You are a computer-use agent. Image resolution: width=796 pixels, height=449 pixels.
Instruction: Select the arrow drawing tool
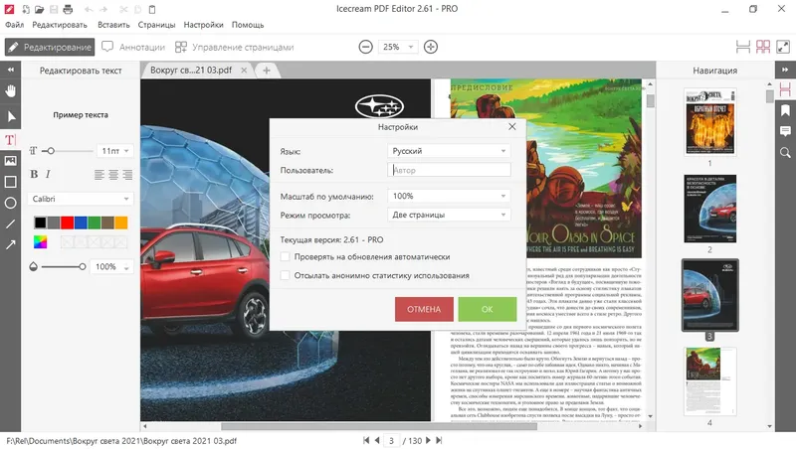coord(10,244)
